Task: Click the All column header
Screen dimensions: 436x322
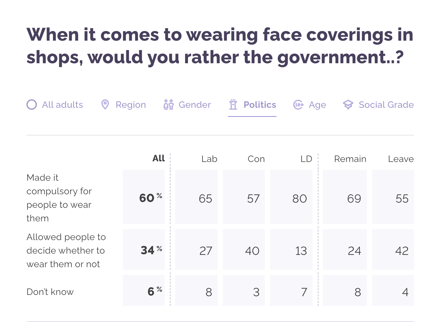Action: 159,158
